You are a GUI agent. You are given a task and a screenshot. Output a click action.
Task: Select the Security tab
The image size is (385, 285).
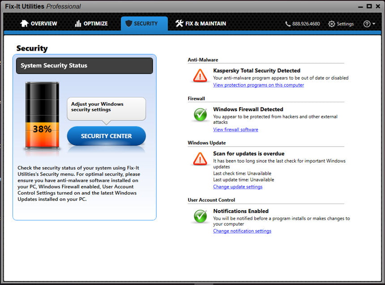[144, 24]
